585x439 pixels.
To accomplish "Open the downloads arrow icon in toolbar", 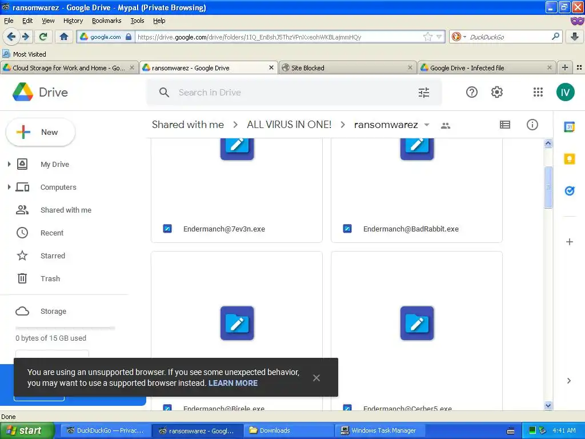I will (575, 37).
